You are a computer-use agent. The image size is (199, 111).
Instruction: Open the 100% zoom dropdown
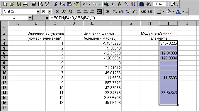pos(167,4)
